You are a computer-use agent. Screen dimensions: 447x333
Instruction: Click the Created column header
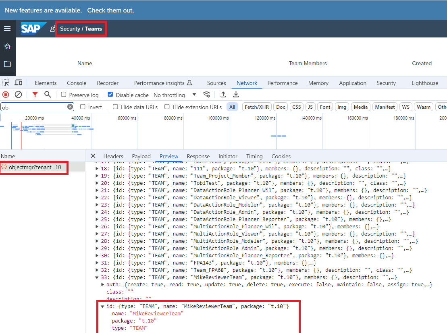(x=422, y=63)
